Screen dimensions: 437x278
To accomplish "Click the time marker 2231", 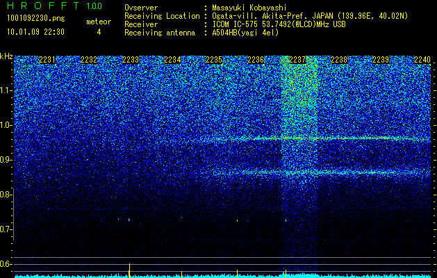I will [x=47, y=60].
